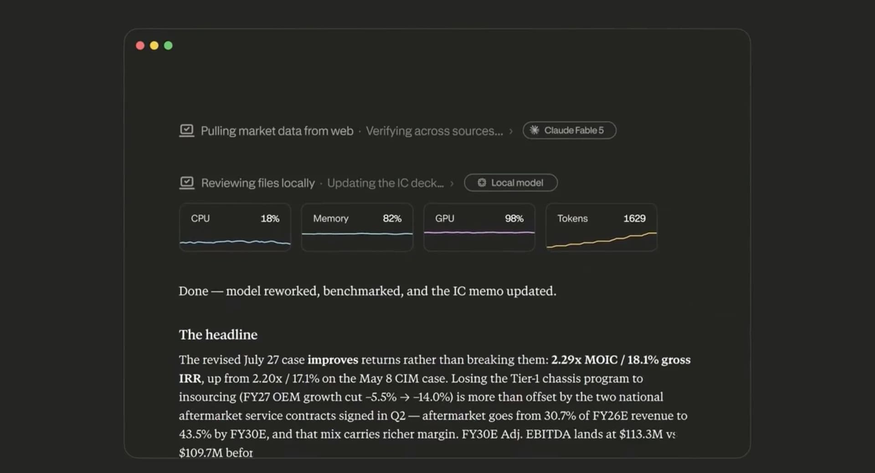This screenshot has width=875, height=473.
Task: Click The headline section heading
Action: (x=218, y=335)
